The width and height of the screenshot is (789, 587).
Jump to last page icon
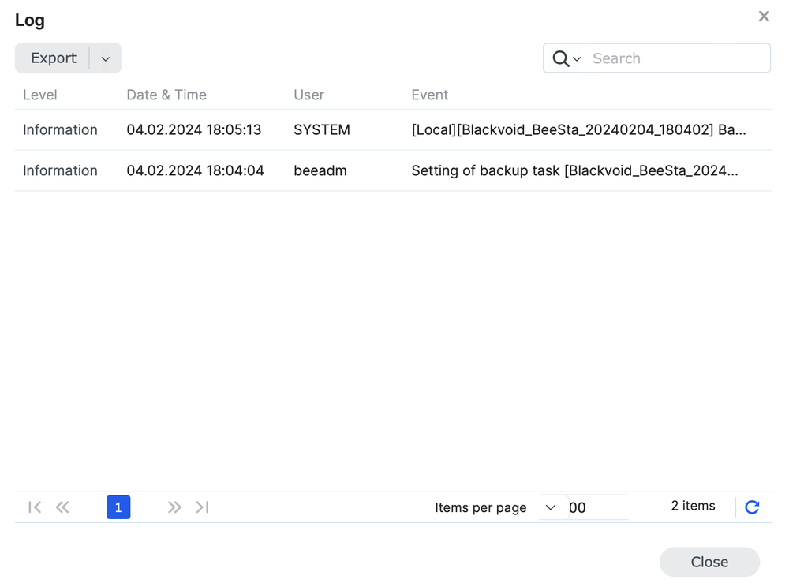click(x=203, y=507)
